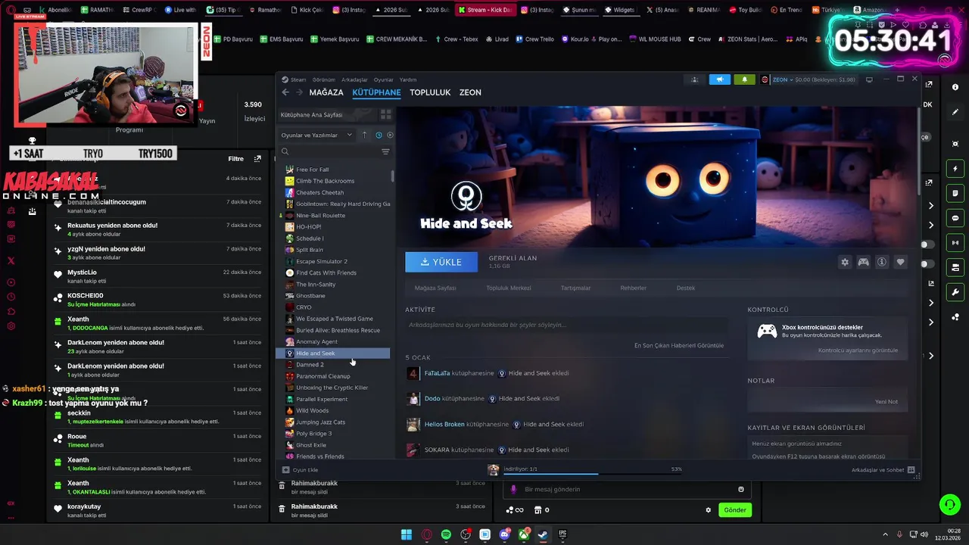Click Yeni Not in Notlar section
969x545 pixels.
tap(886, 402)
